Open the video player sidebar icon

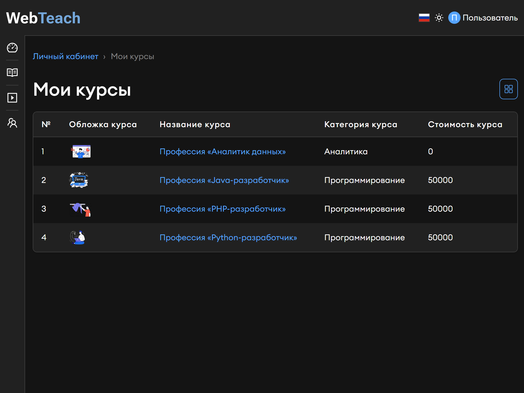coord(12,98)
